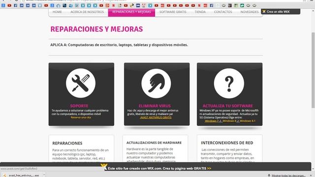Click the ACTUALIZA TU SOFTWARE card title
This screenshot has width=315, height=177.
coord(227,106)
